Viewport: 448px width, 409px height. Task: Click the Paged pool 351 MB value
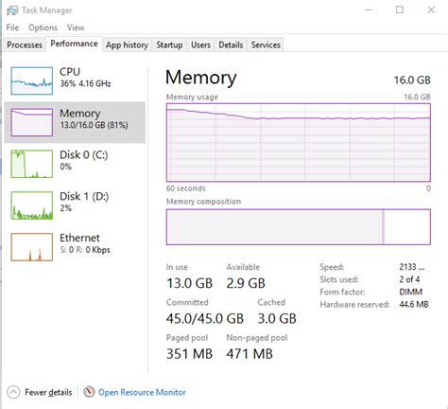189,354
